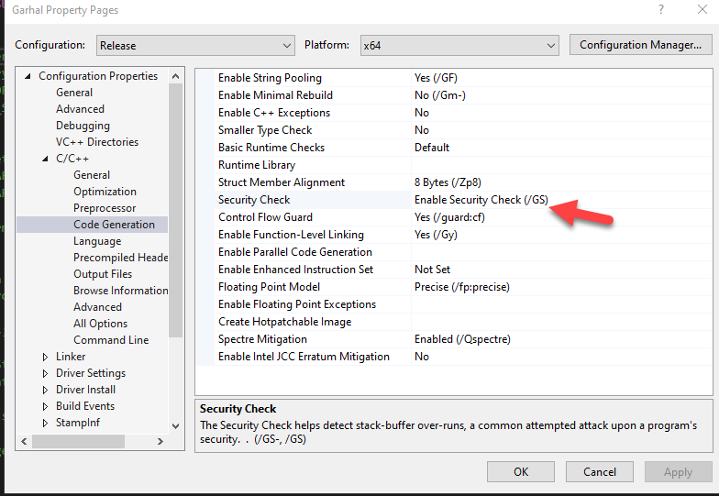Select the Struct Member Alignment property

pos(282,182)
